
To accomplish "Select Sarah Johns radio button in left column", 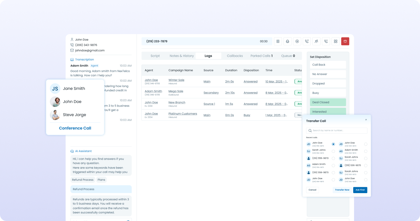I will pyautogui.click(x=333, y=151).
